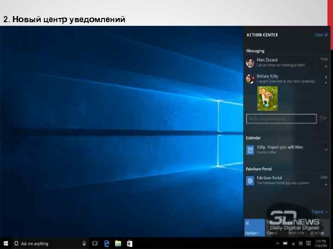Expand the Calendar notification chevron
Viewport: 333px width, 249px height.
[326, 150]
